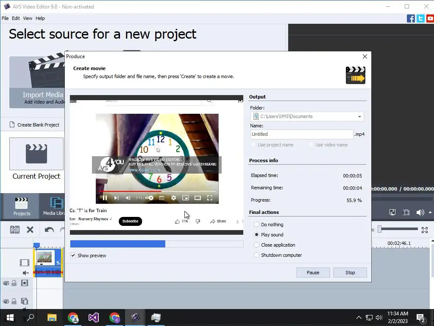This screenshot has width=434, height=326.
Task: Open the output Folder dropdown
Action: (359, 116)
